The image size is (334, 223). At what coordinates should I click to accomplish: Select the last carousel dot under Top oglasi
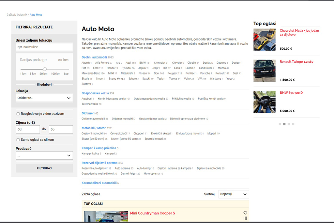point(293,124)
